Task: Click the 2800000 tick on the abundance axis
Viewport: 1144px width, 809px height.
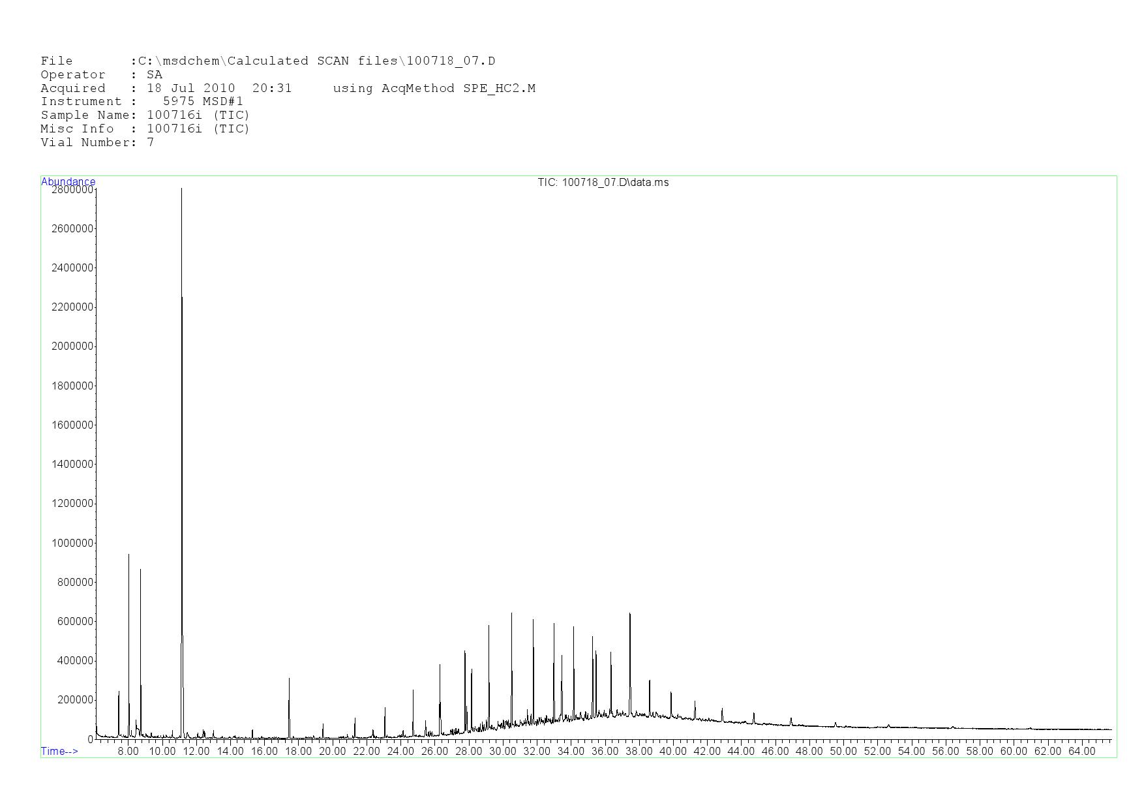Action: pos(72,190)
